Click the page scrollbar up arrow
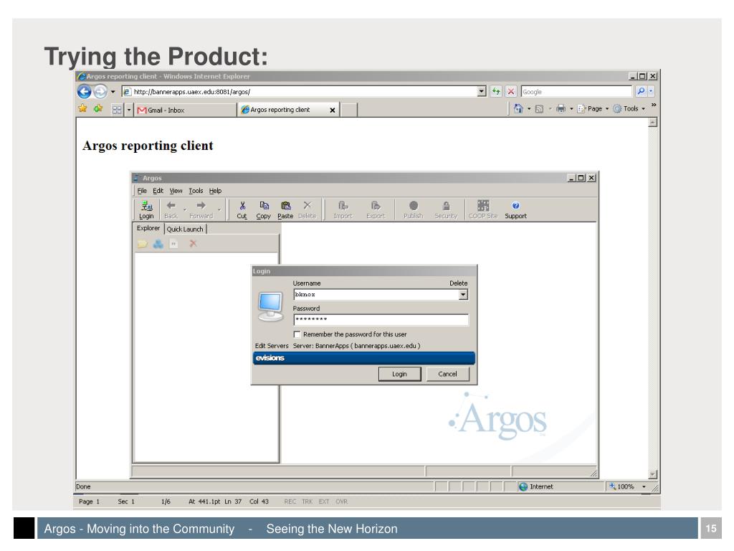This screenshot has width=734, height=551. pos(652,122)
